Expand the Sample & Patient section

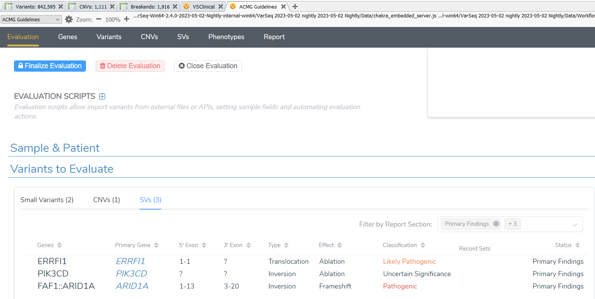(x=55, y=148)
